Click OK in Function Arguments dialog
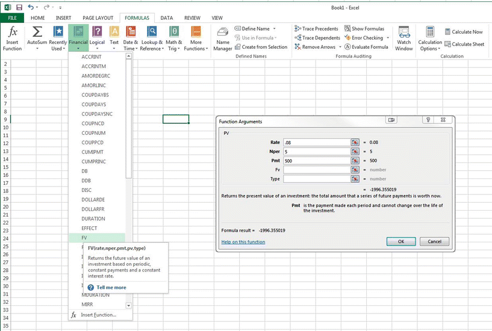 click(x=401, y=241)
